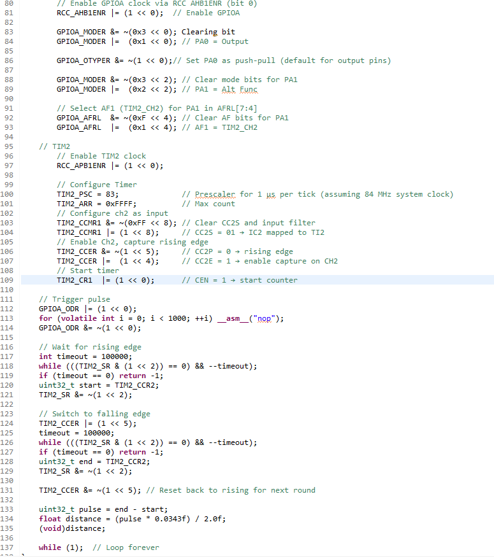
Task: Click the 'RCC_APB1ENR |= (1 << 0);' line
Action: (110, 166)
